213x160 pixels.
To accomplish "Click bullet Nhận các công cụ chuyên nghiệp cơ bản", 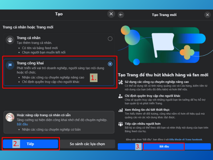I will coord(51,130).
